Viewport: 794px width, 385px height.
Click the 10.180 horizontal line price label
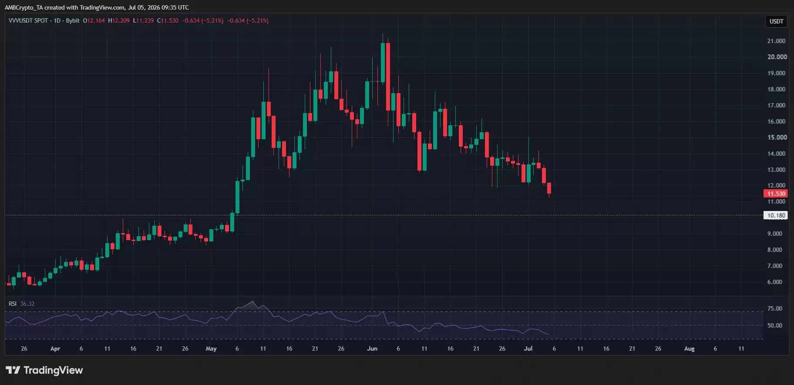pos(776,215)
